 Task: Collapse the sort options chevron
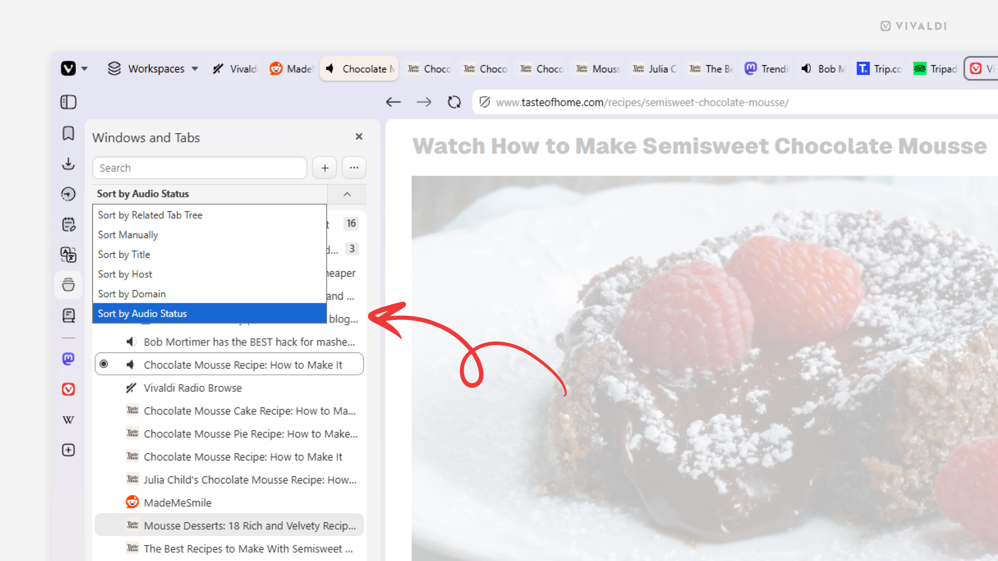347,194
